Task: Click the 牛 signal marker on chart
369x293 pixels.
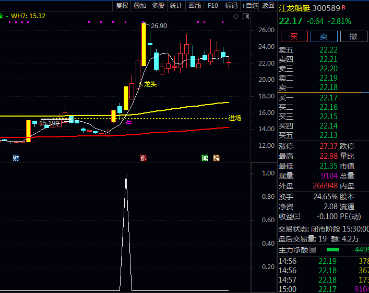Action: coord(129,122)
